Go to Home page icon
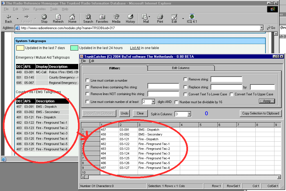This screenshot has height=191, width=286. coord(72,17)
